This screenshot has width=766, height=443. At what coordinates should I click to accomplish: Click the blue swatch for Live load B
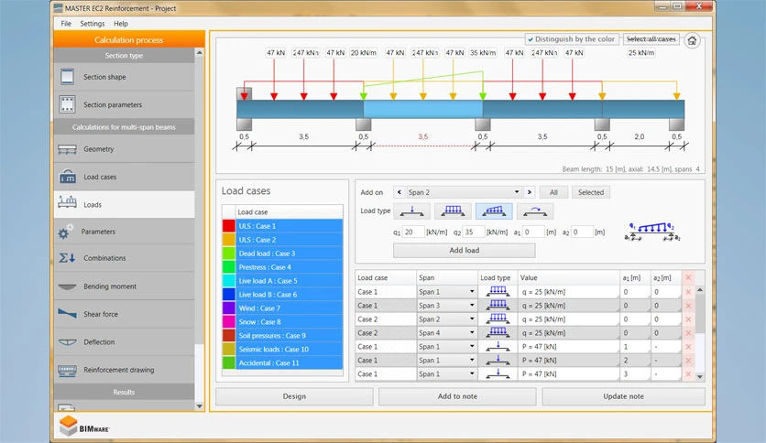tap(229, 294)
